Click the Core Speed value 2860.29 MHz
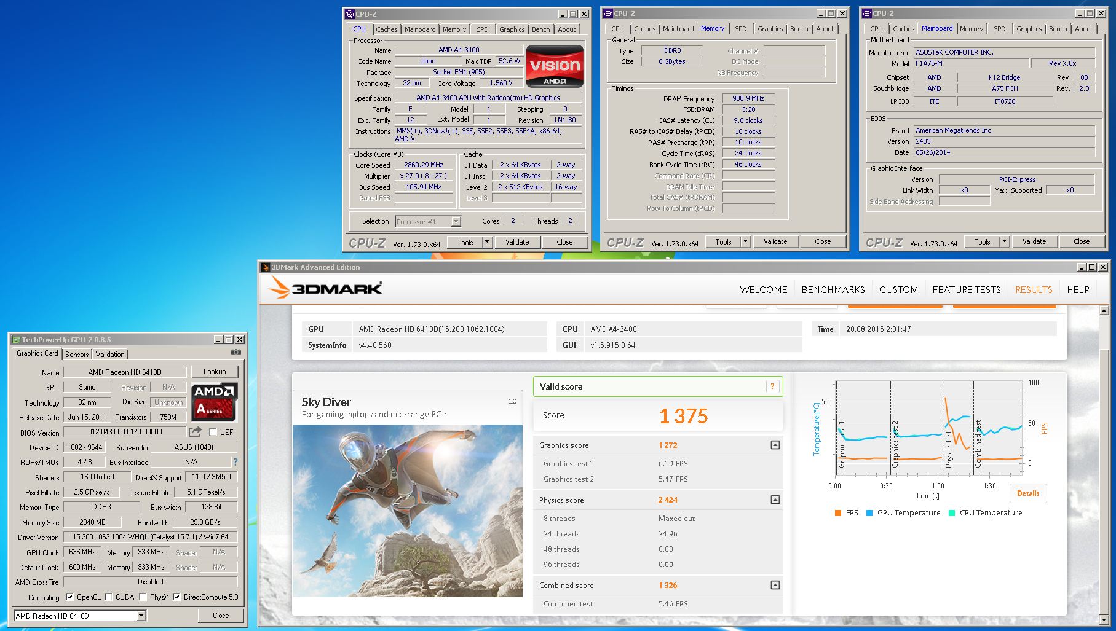The width and height of the screenshot is (1116, 631). 423,165
